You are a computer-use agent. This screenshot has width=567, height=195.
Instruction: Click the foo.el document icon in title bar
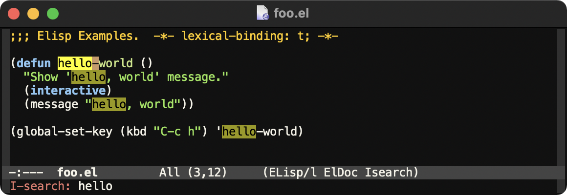[x=263, y=13]
